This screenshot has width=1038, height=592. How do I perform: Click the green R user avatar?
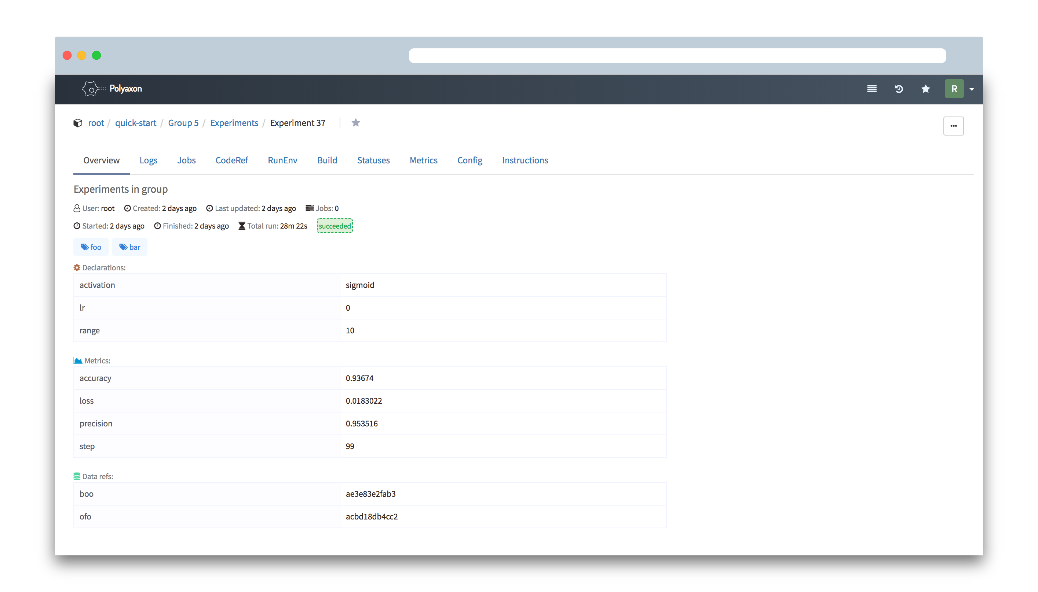tap(954, 89)
